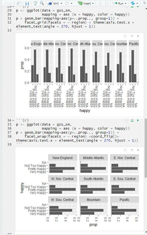Click the 'Pacific' facet label in second plot
The height and width of the screenshot is (235, 147).
coord(125,200)
